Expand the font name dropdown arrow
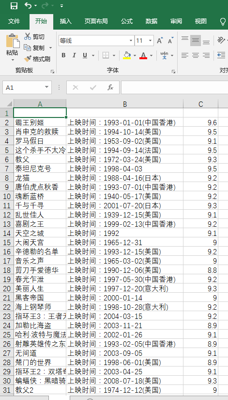This screenshot has width=228, height=400. [x=131, y=41]
